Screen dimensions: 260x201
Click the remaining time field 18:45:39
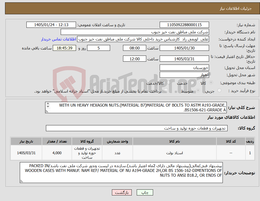point(64,48)
